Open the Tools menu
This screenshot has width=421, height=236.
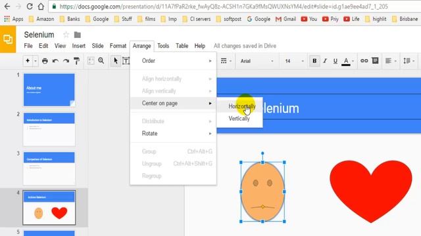coord(163,46)
